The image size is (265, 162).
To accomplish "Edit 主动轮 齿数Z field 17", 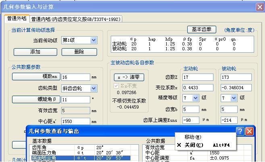I will [x=198, y=77].
